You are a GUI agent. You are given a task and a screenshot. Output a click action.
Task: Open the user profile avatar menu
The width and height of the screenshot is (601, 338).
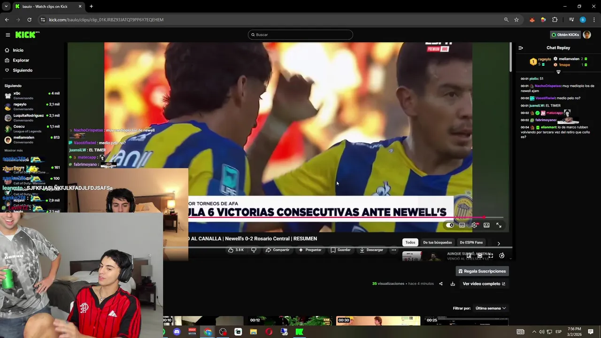point(587,35)
